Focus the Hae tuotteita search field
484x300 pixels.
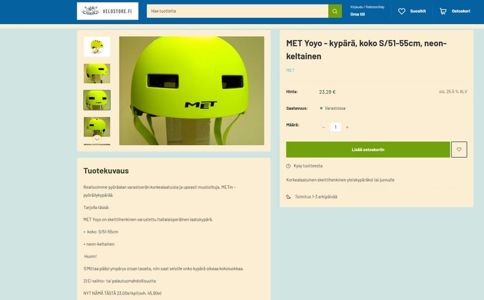click(237, 11)
